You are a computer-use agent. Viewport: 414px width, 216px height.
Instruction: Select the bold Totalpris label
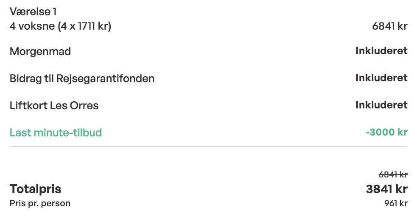36,189
